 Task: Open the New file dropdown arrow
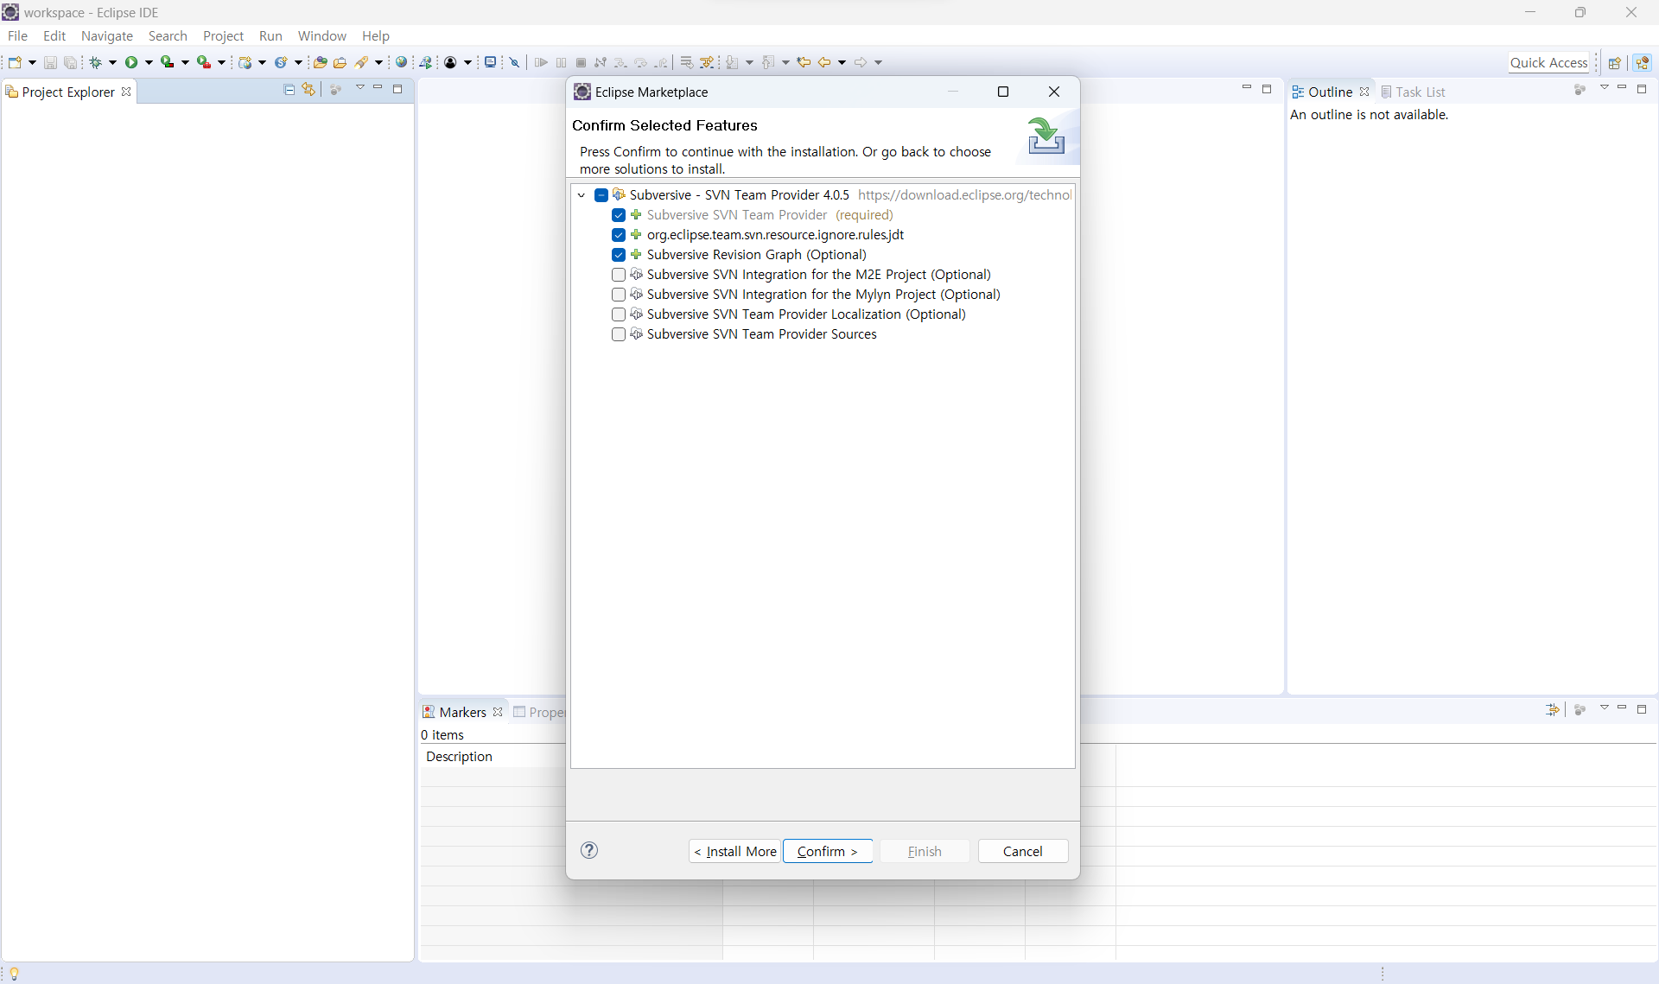(32, 62)
